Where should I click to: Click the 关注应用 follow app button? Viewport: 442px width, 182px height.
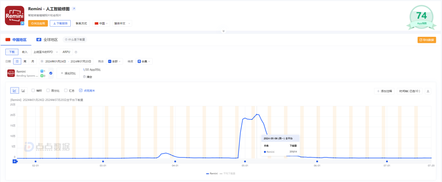[38, 23]
